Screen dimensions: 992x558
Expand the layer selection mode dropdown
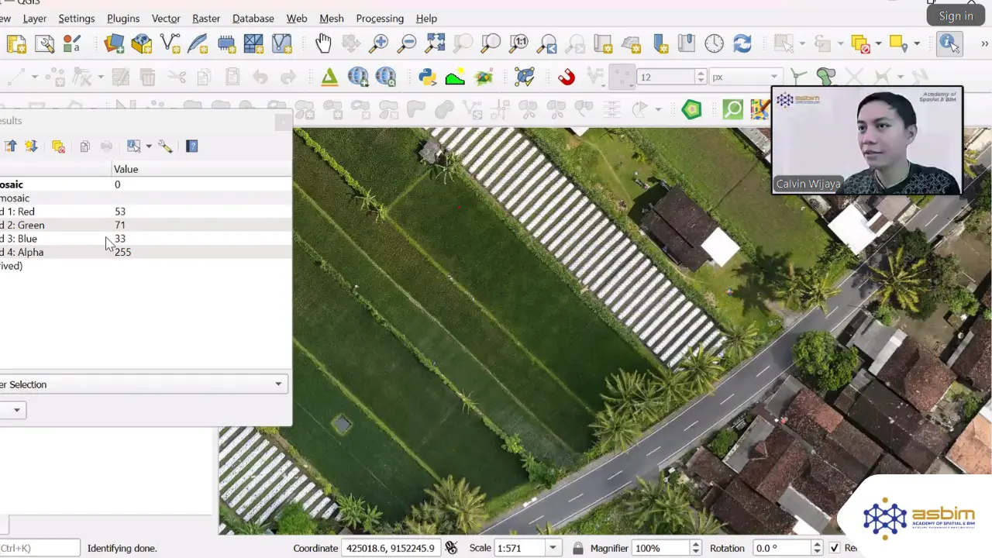click(x=278, y=384)
